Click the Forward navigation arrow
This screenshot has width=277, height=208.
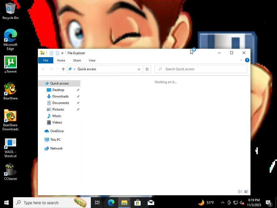pos(51,69)
